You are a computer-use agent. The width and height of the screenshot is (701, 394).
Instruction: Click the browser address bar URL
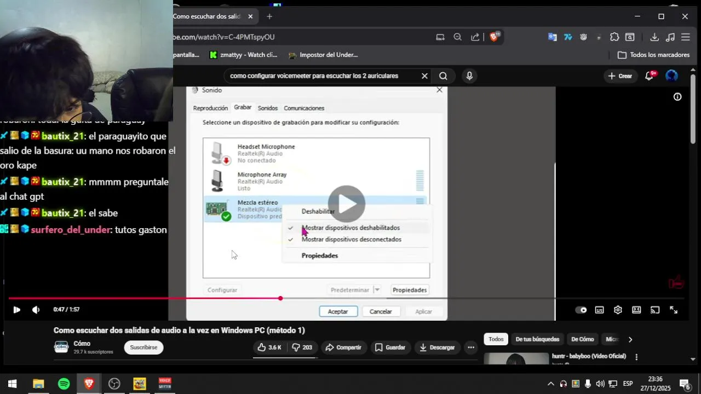224,37
